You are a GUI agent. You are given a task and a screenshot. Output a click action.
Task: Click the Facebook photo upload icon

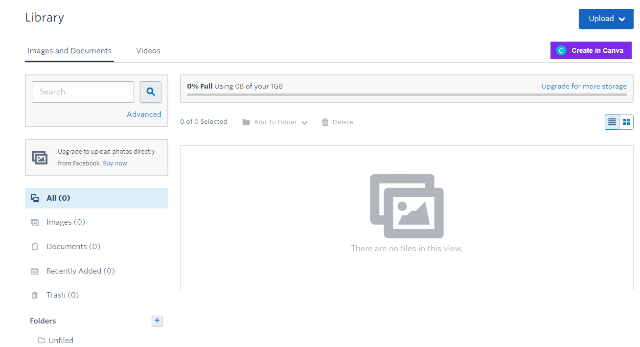[40, 158]
